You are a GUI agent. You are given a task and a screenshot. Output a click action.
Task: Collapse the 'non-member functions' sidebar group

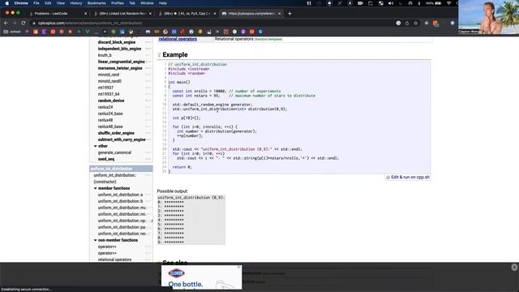[96, 240]
